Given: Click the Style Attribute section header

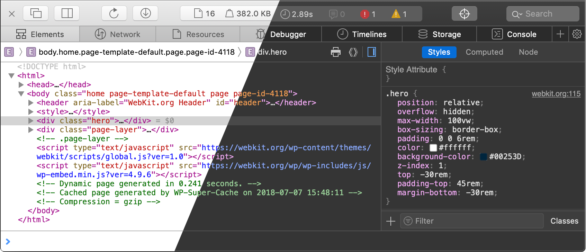Looking at the screenshot, I should tap(411, 70).
